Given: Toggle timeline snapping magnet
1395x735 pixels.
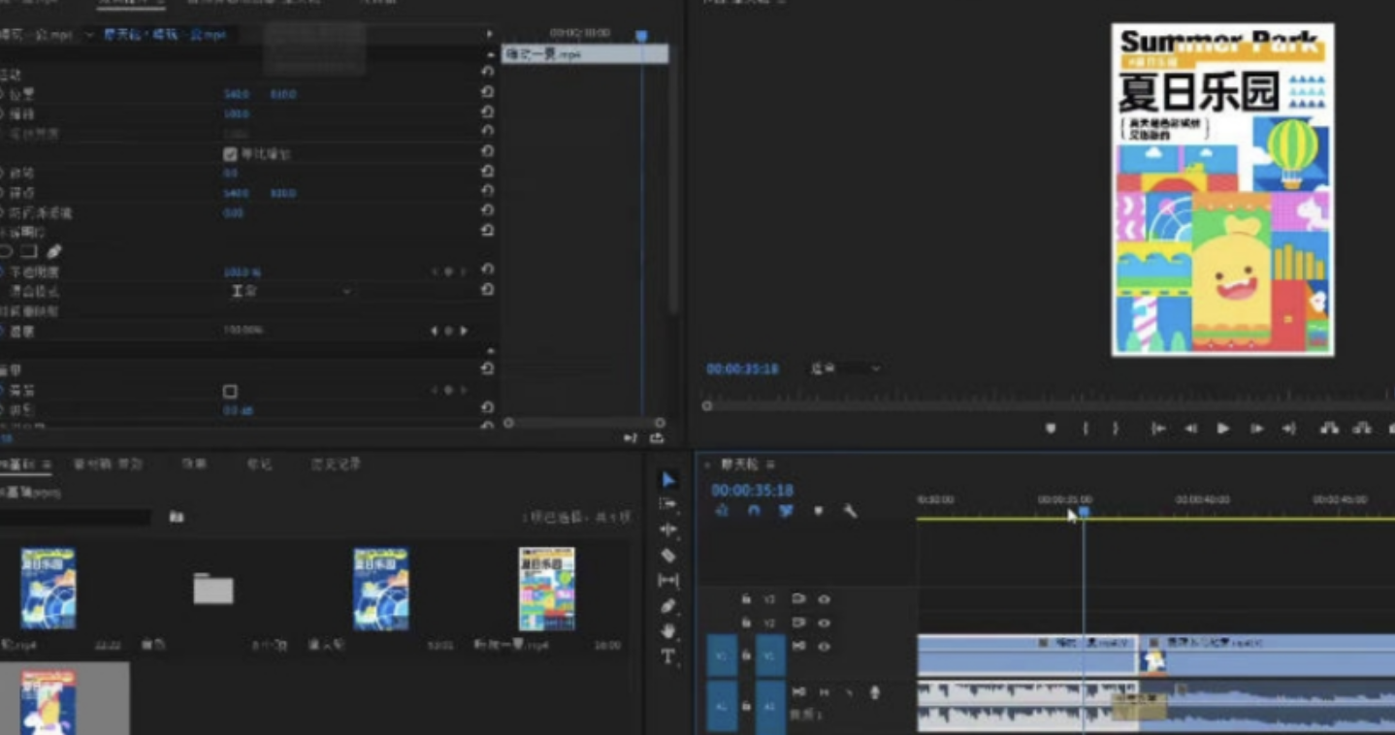Looking at the screenshot, I should [754, 511].
